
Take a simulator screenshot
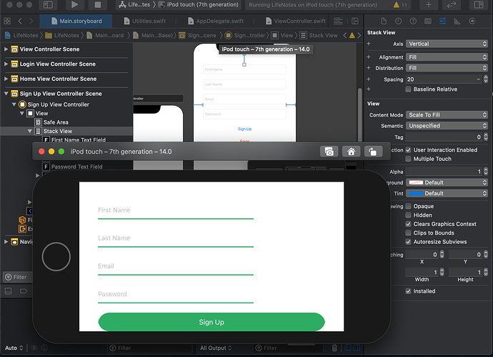point(329,152)
